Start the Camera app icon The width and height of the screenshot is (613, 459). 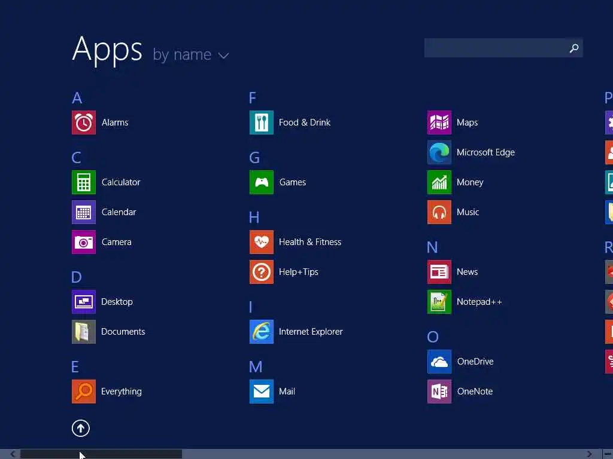[x=84, y=242]
